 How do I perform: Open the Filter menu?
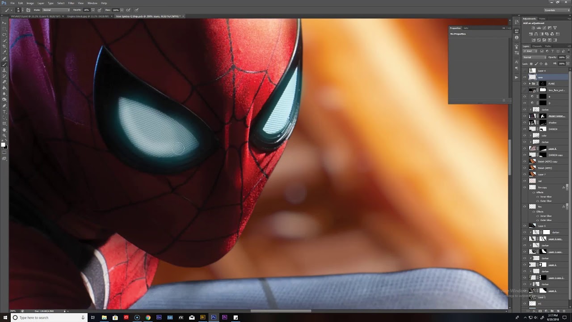tap(71, 3)
